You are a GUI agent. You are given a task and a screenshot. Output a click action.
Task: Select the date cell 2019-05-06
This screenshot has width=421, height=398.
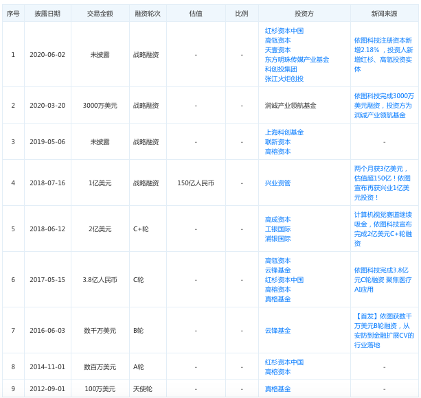pyautogui.click(x=47, y=142)
